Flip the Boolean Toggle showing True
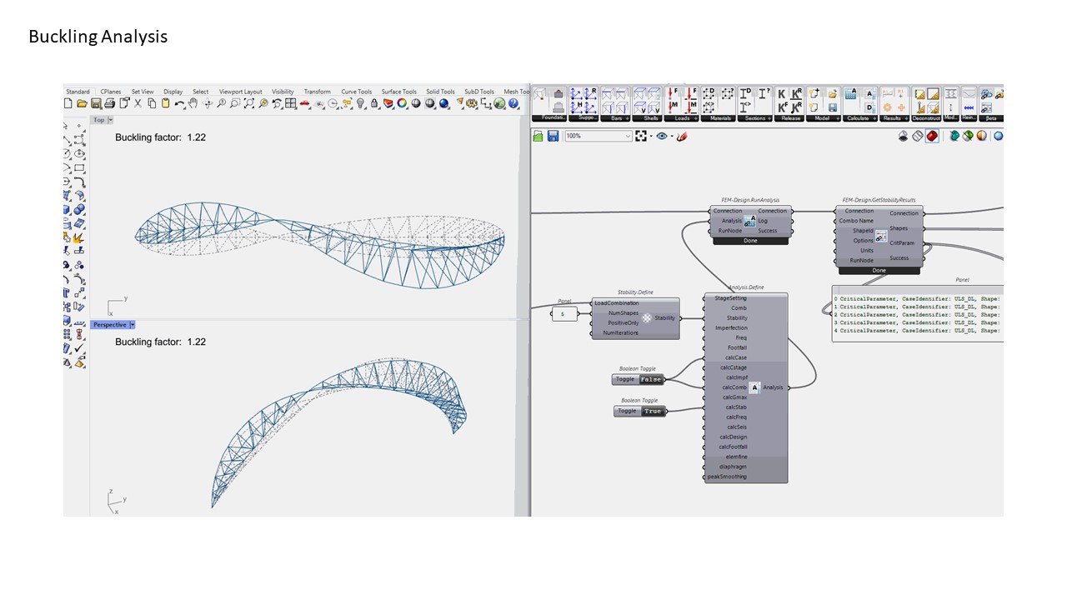Viewport: 1067px width, 600px height. 652,411
